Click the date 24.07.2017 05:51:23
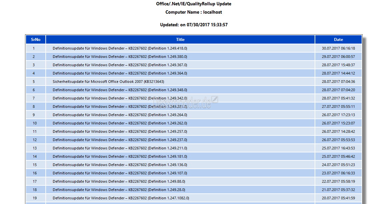 click(x=338, y=165)
